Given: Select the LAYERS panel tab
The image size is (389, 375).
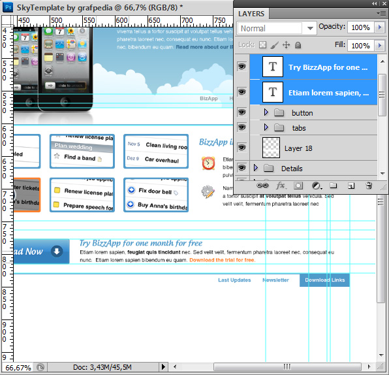Looking at the screenshot, I should [x=251, y=14].
